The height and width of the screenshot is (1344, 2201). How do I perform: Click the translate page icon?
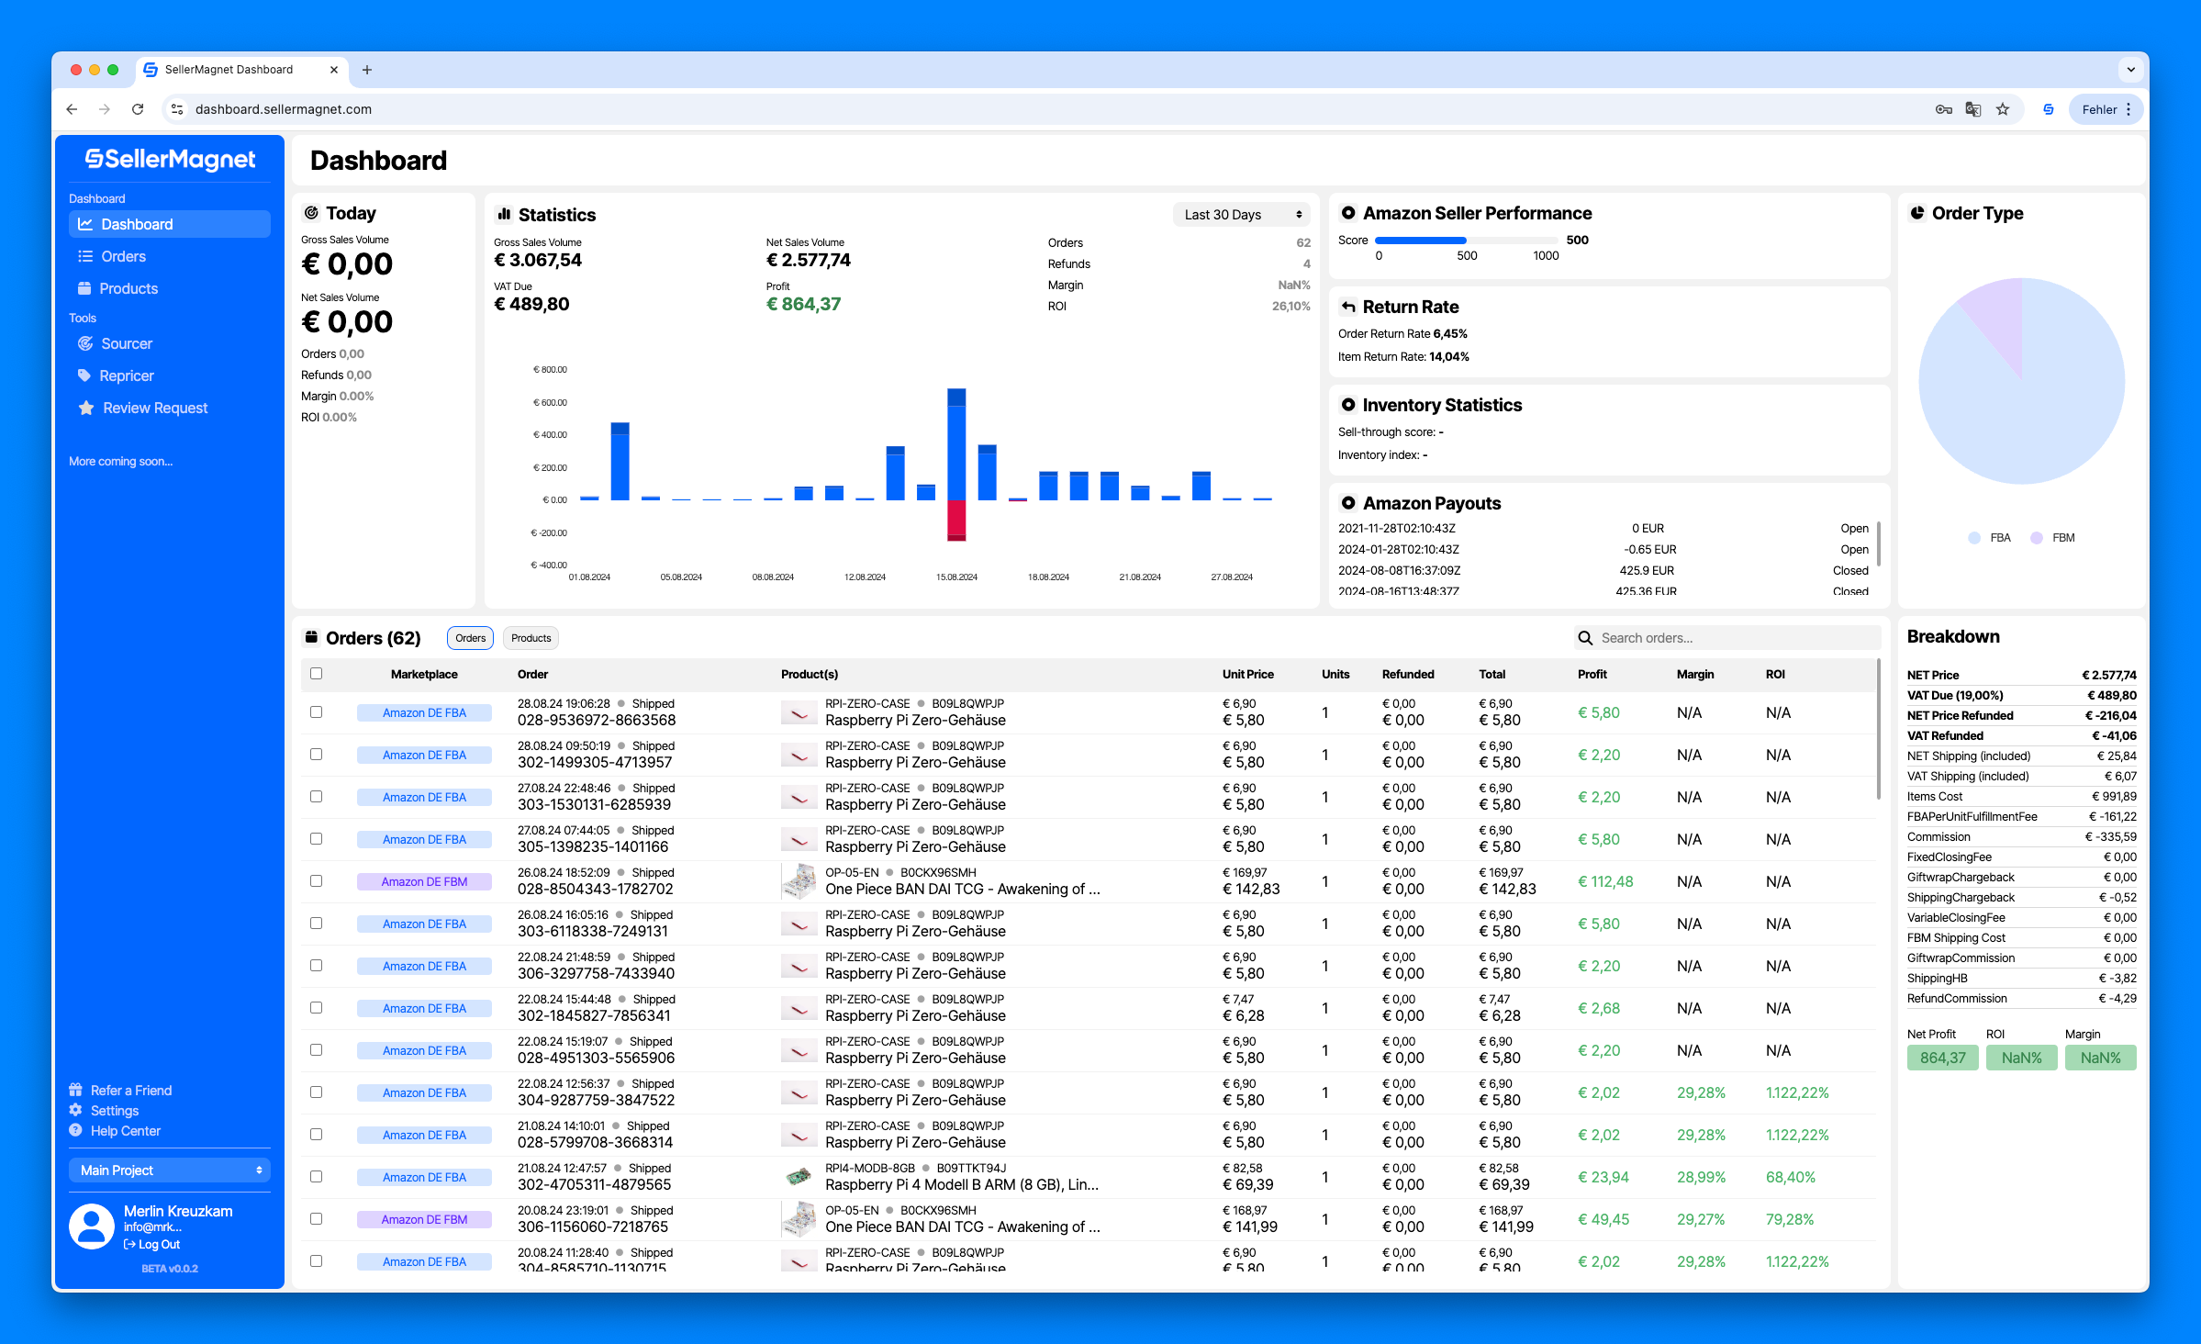point(1973,109)
